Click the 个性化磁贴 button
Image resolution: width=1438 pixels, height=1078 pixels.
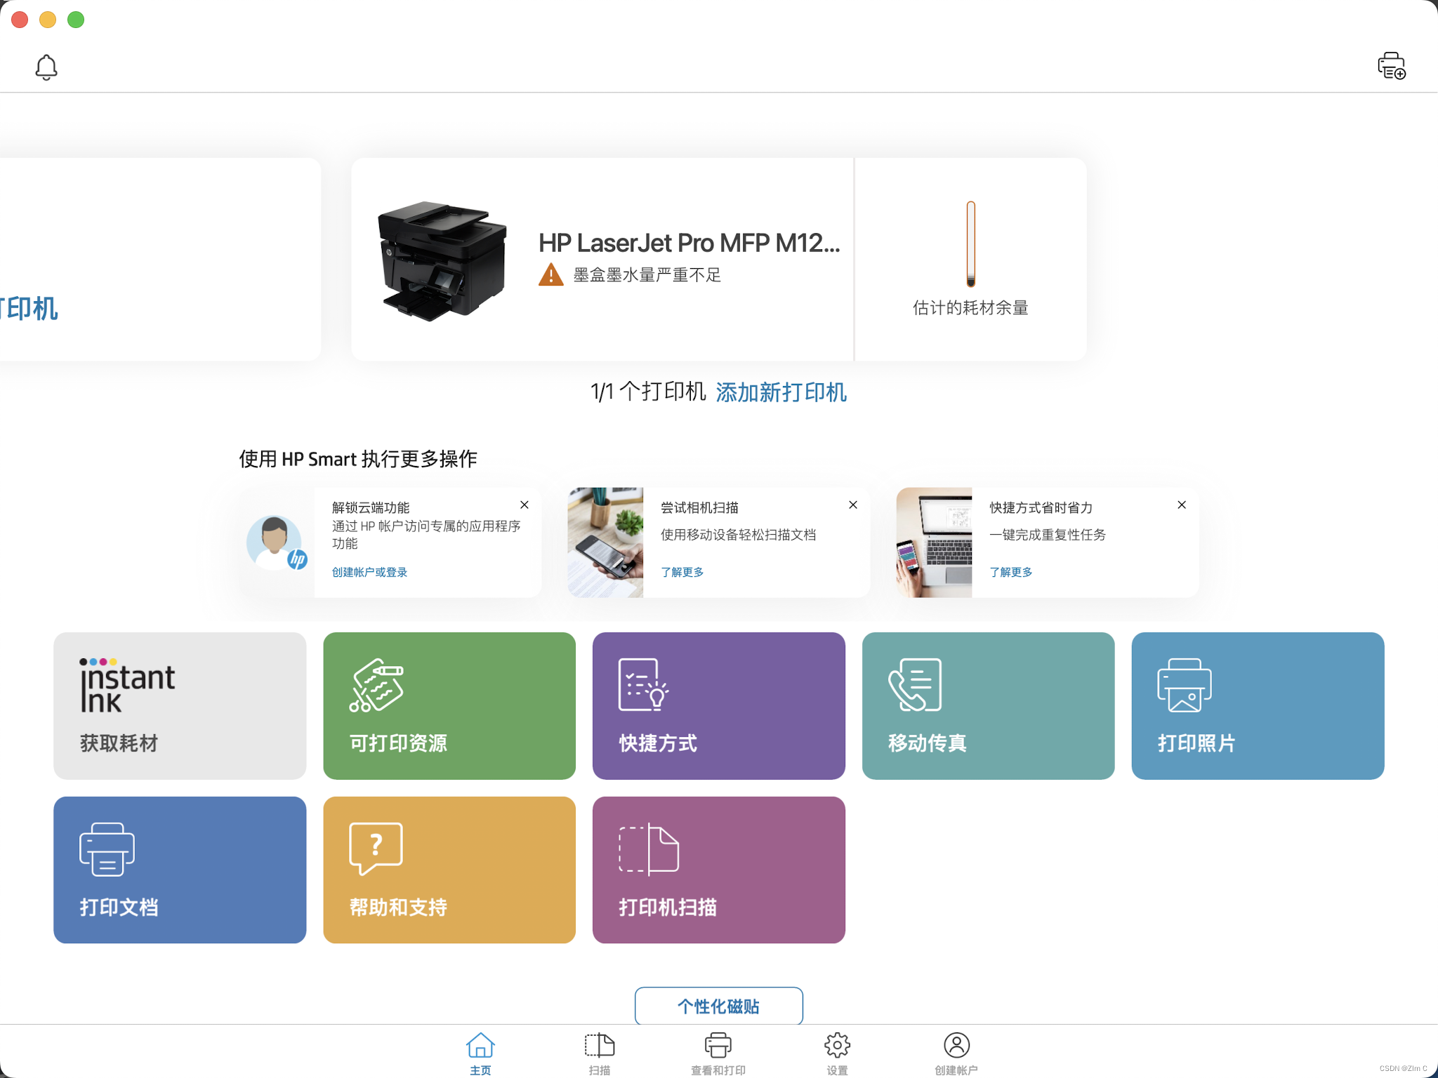pos(718,1006)
